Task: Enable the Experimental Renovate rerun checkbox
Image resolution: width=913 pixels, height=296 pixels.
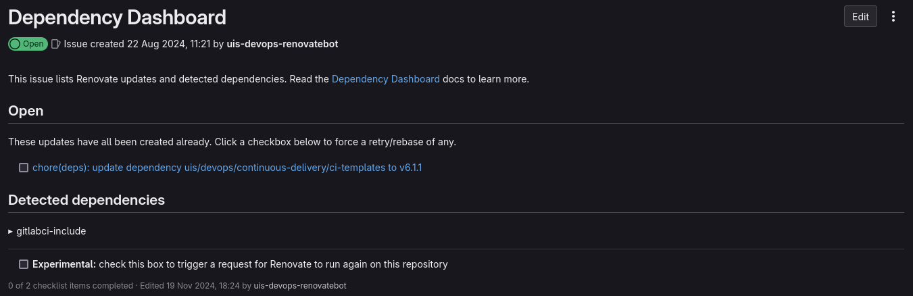Action: (24, 264)
